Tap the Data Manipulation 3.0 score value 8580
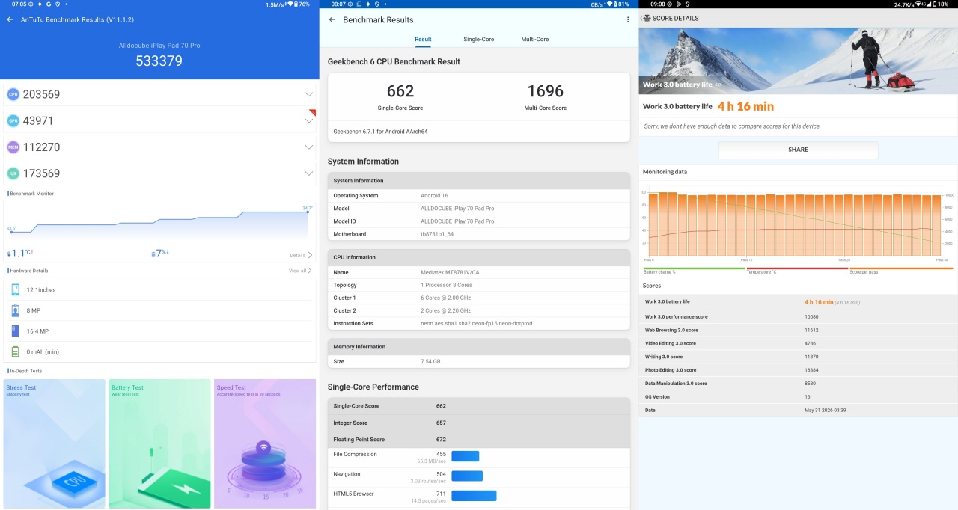This screenshot has width=958, height=510. (811, 384)
